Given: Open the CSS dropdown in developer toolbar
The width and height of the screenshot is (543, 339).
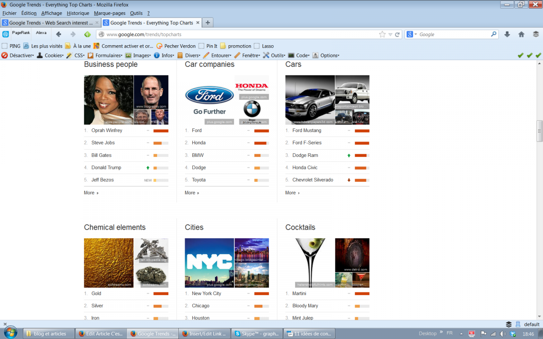Looking at the screenshot, I should (x=75, y=55).
